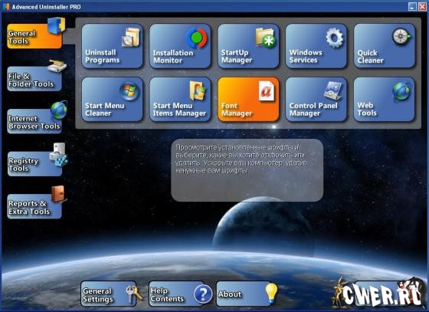
Task: Select the highlighted Font Manager tile
Action: point(248,100)
